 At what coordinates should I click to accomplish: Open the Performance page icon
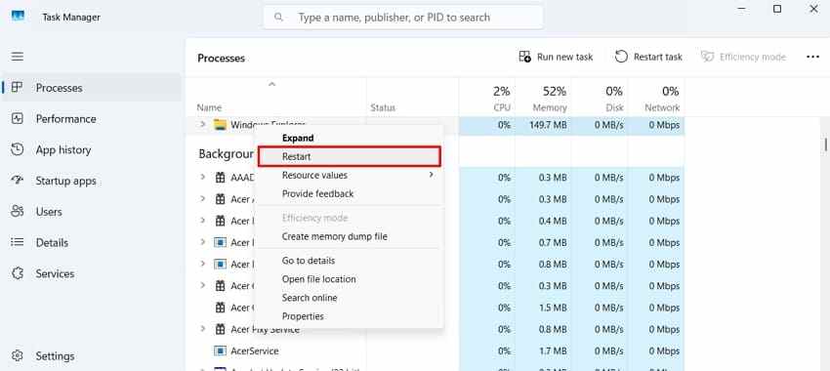(18, 118)
